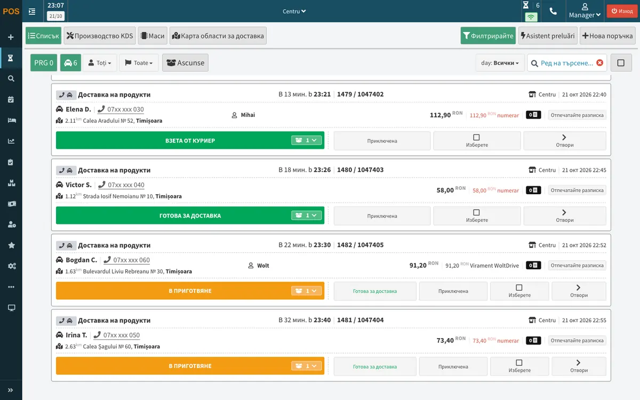Open the Manager user dropdown
640x400 pixels.
(x=585, y=11)
